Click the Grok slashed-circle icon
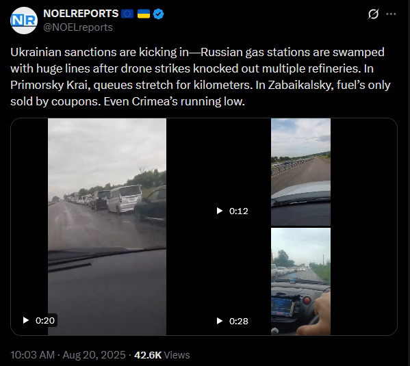Image resolution: width=410 pixels, height=366 pixels. tap(373, 14)
